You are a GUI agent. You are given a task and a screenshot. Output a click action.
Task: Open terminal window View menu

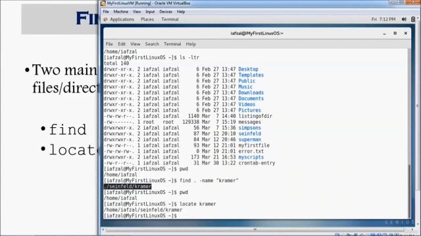[136, 44]
